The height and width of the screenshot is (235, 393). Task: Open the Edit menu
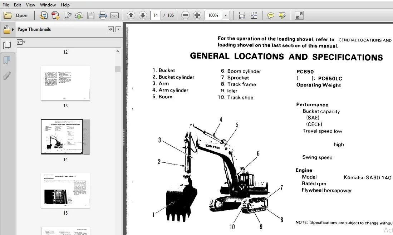click(x=18, y=5)
